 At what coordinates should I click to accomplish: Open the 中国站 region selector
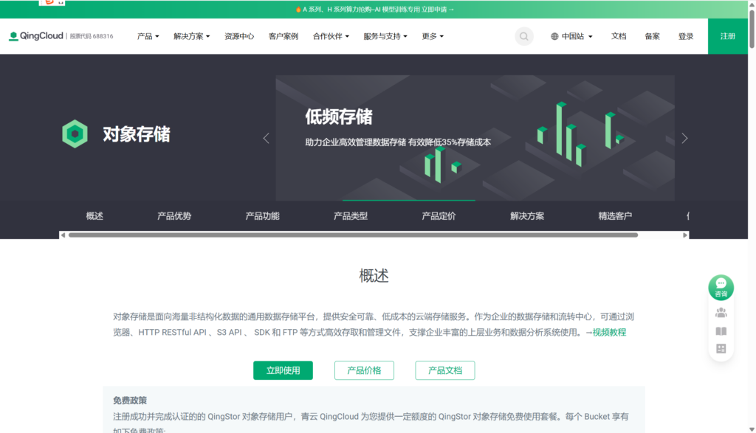(572, 37)
